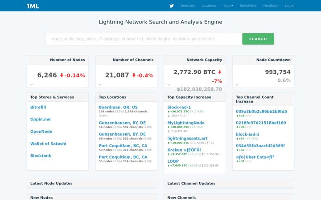
Task: Open node 039a3b0b2c86bb2b9fd5
Action: point(261,112)
